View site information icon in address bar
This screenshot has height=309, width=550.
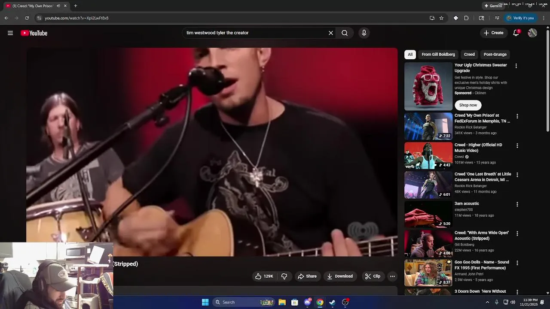[39, 18]
